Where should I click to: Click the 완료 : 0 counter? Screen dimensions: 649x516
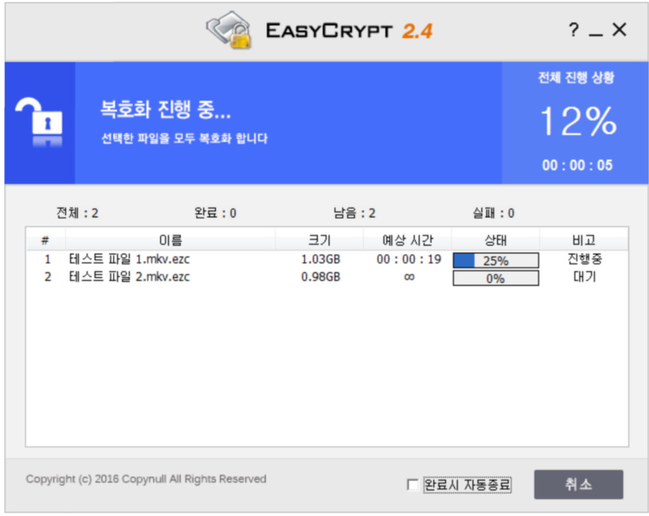(x=215, y=213)
